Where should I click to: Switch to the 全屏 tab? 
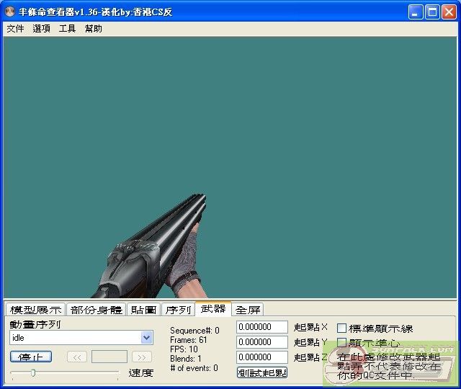[x=248, y=310]
